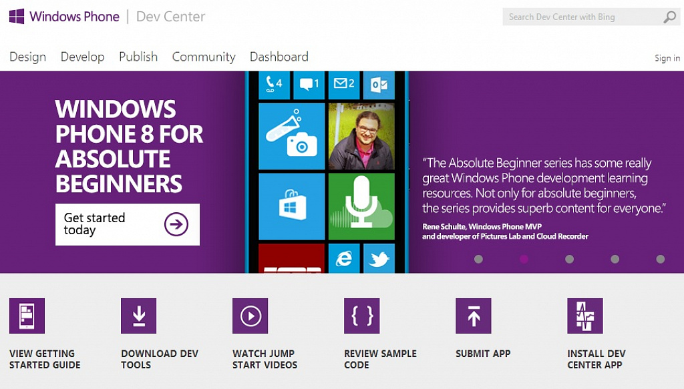Tap the messaging tile showing 1
The width and height of the screenshot is (684, 389).
coord(309,85)
